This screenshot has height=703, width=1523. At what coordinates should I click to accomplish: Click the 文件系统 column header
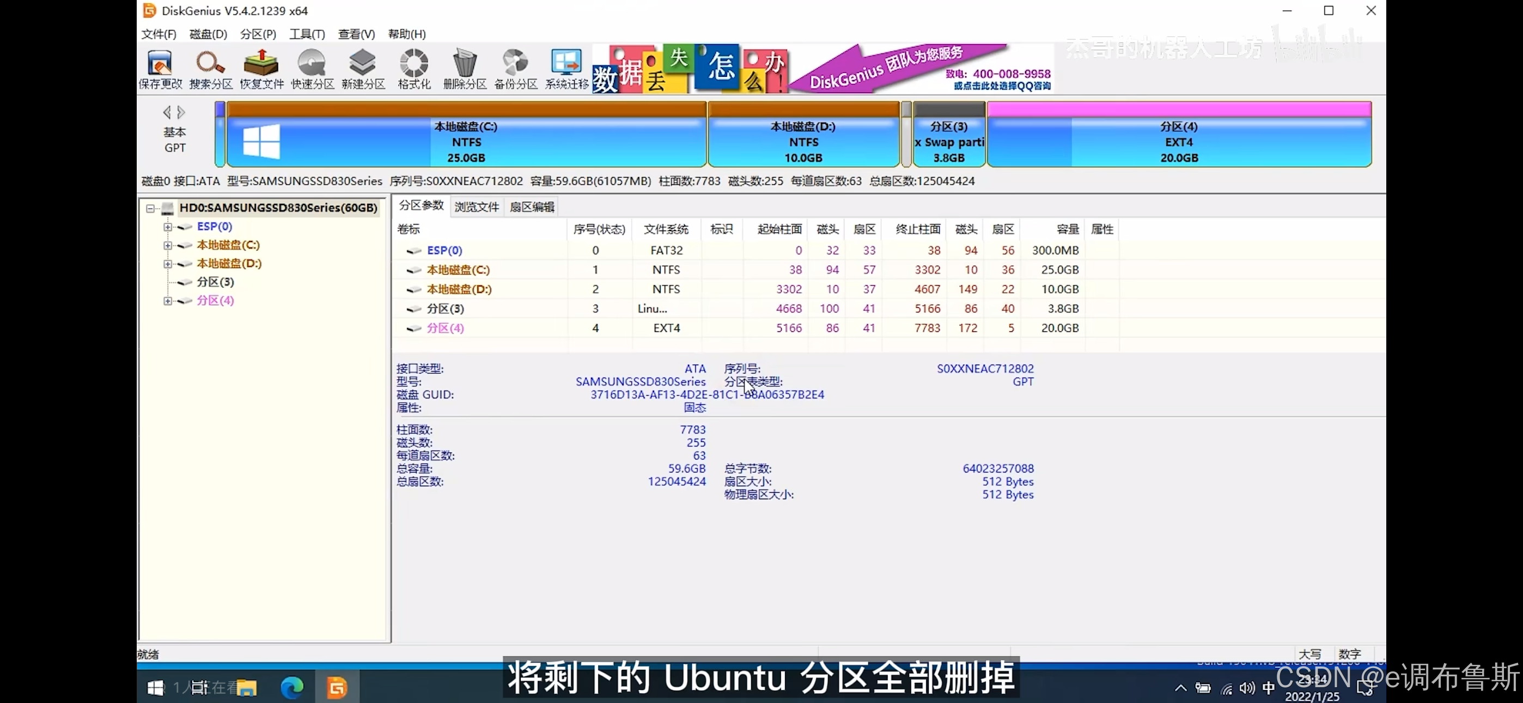tap(666, 229)
